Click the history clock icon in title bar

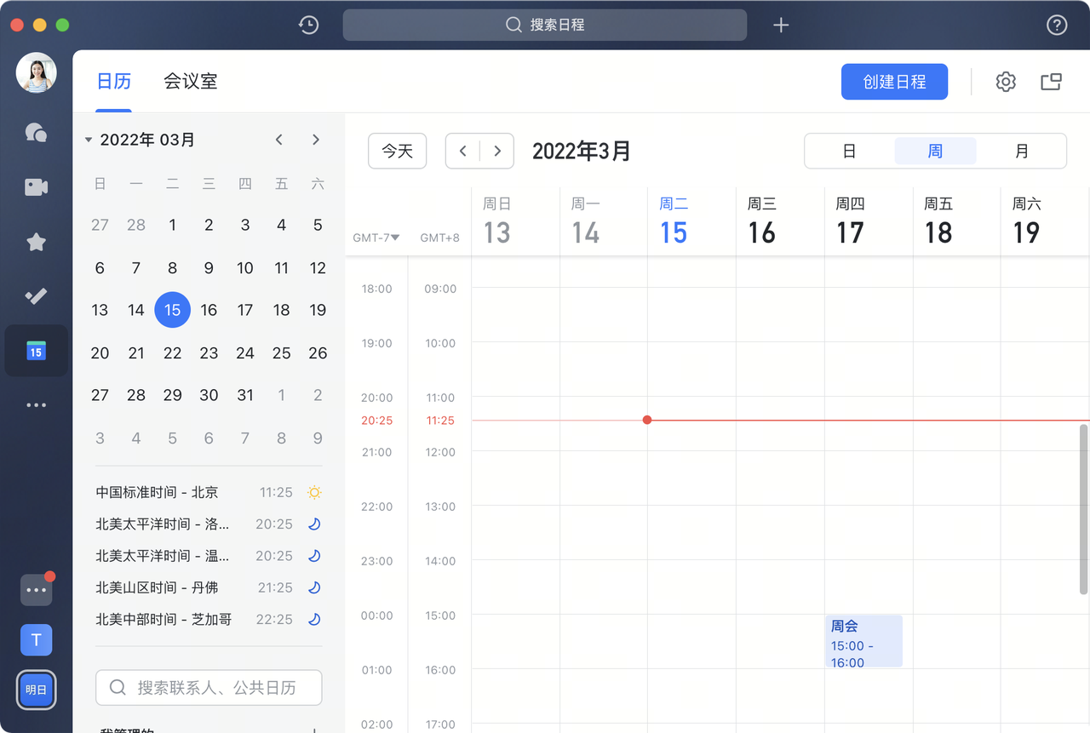click(308, 25)
